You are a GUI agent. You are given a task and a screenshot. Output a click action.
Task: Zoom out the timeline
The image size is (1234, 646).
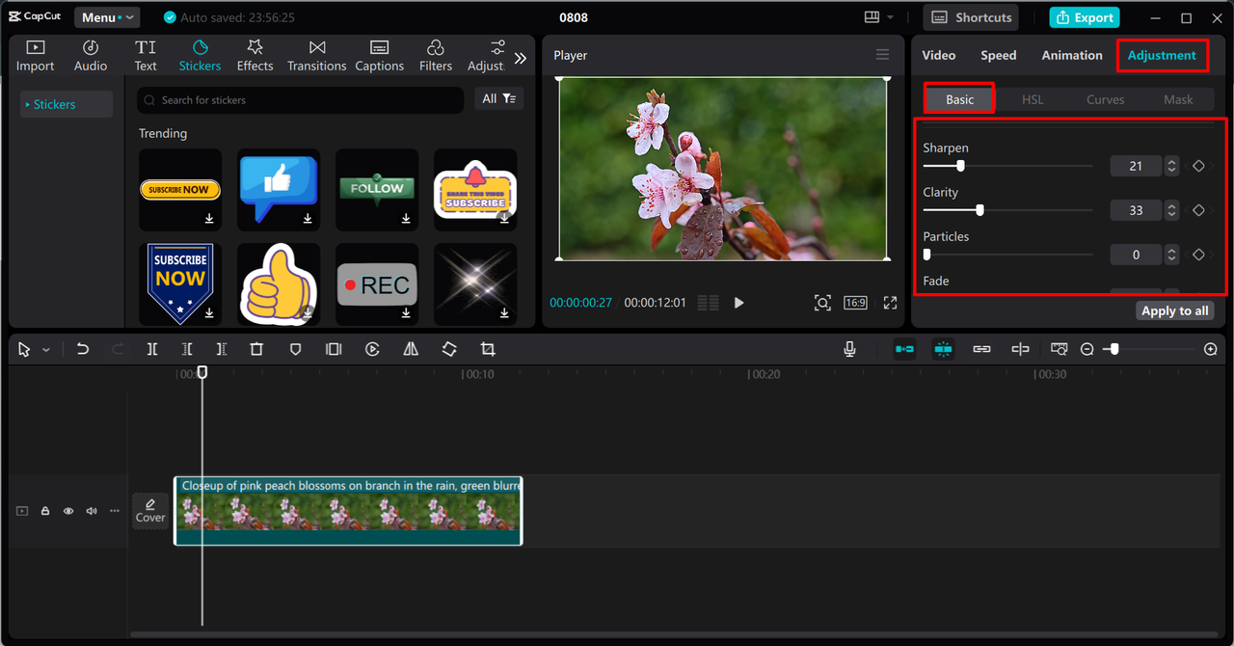(x=1086, y=349)
